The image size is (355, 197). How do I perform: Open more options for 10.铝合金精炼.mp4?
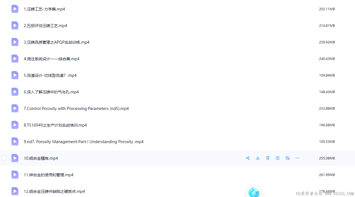[298, 158]
